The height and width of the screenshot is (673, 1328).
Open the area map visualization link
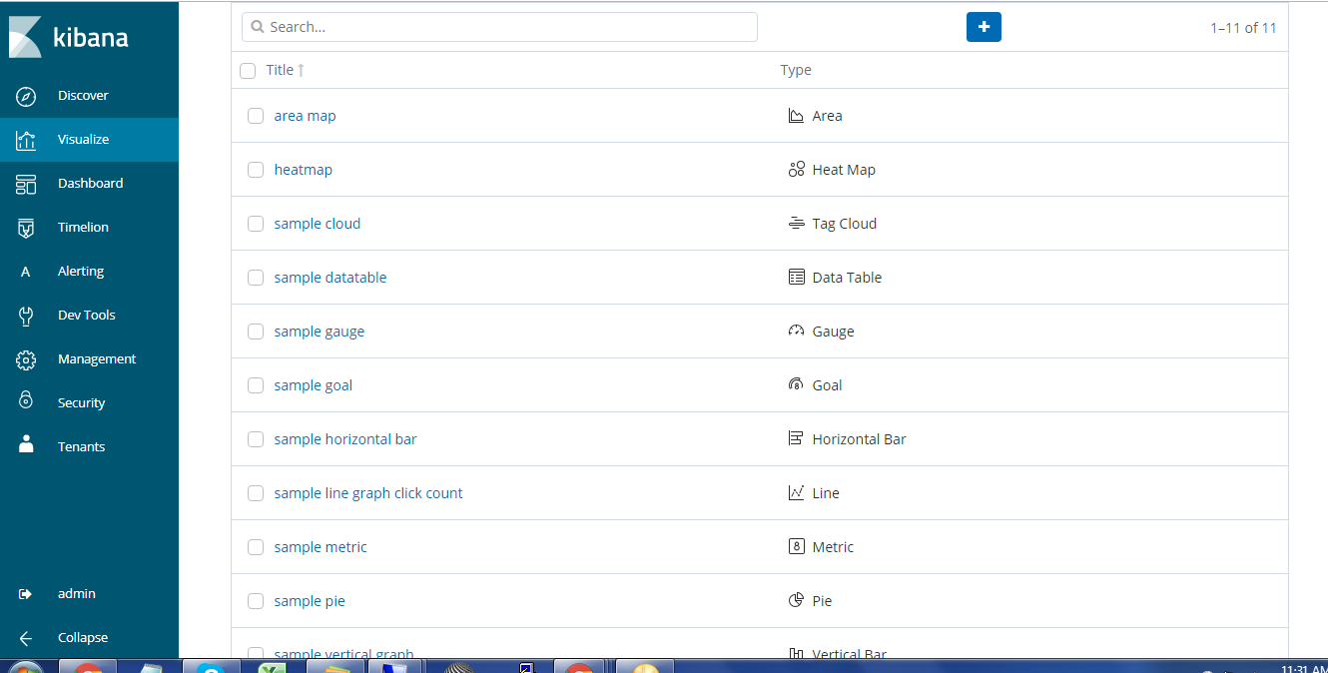pyautogui.click(x=306, y=116)
